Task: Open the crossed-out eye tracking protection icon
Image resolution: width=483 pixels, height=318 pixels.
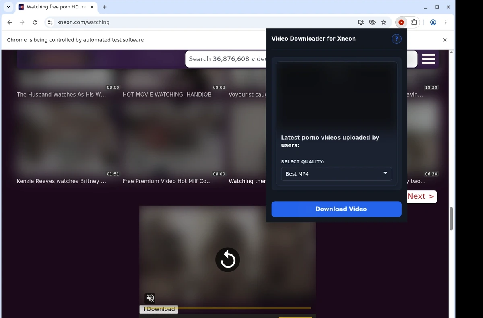Action: (x=372, y=22)
